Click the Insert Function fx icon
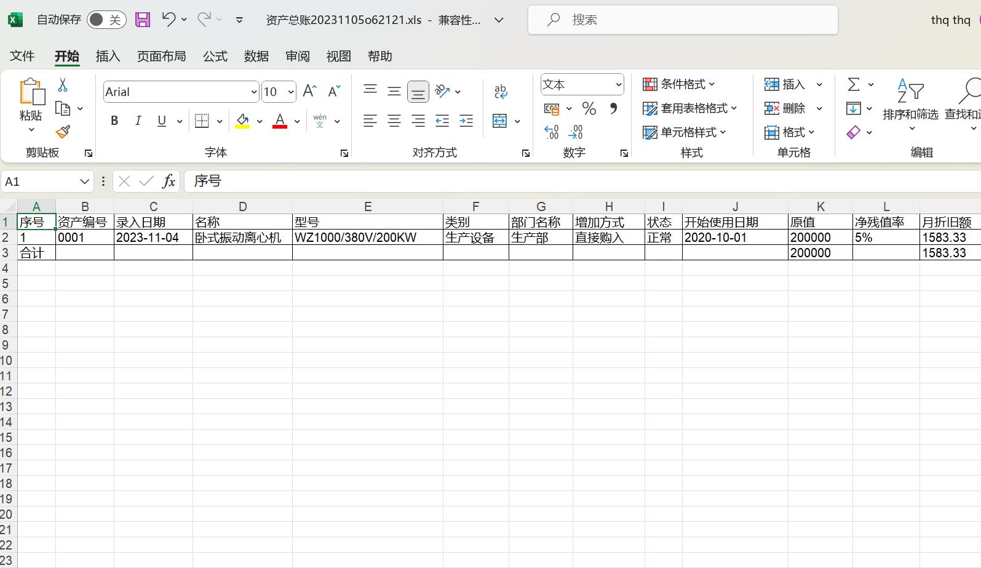981x568 pixels. click(169, 181)
